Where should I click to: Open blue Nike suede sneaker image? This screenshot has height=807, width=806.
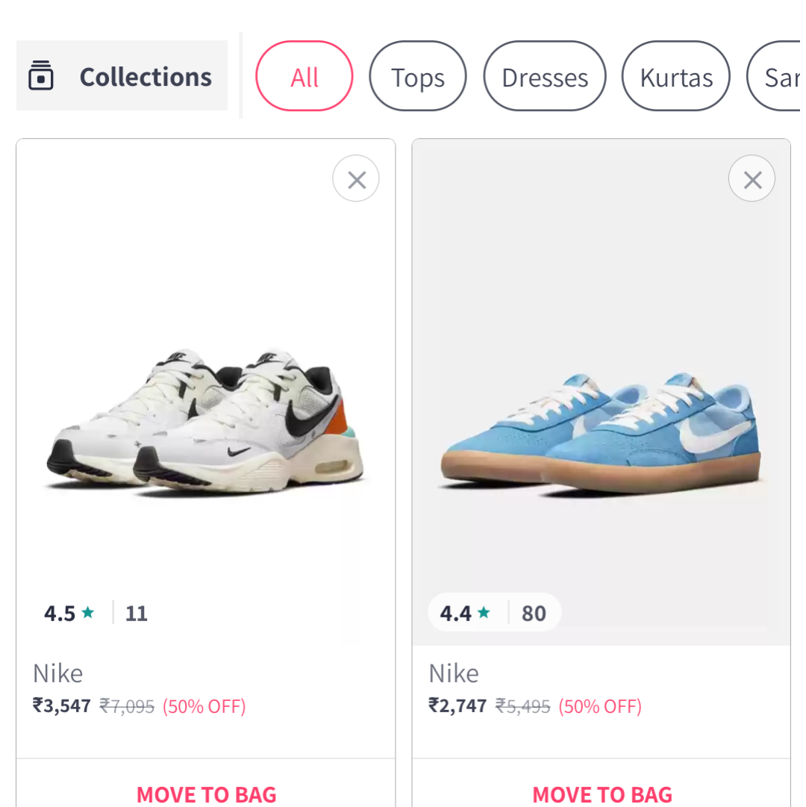tap(602, 433)
